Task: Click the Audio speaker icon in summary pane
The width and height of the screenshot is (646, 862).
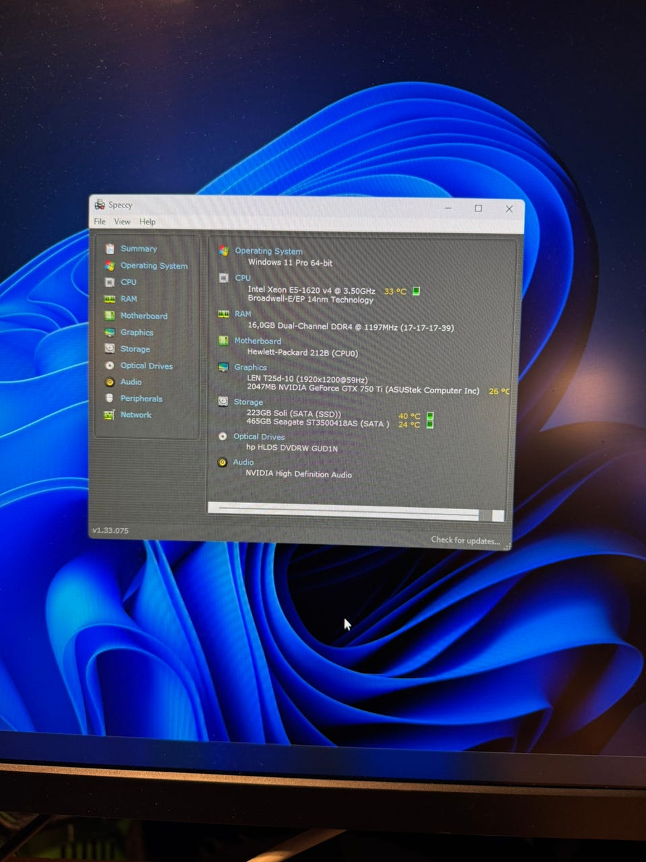Action: [223, 462]
